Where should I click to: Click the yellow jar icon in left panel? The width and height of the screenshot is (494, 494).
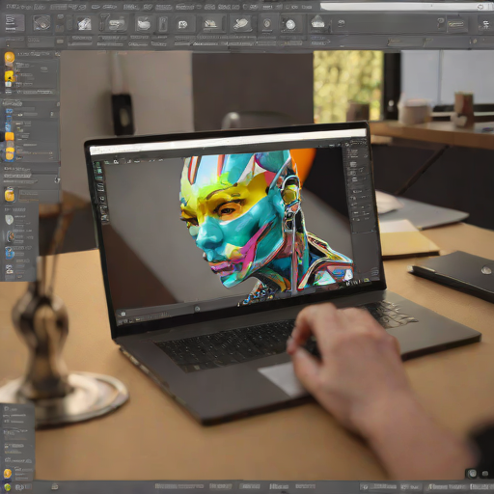10,195
